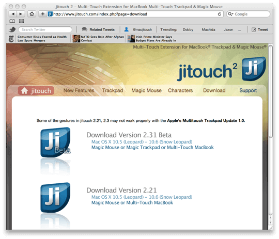Click trending topic Jaxon
279x239 pixels.
click(228, 29)
